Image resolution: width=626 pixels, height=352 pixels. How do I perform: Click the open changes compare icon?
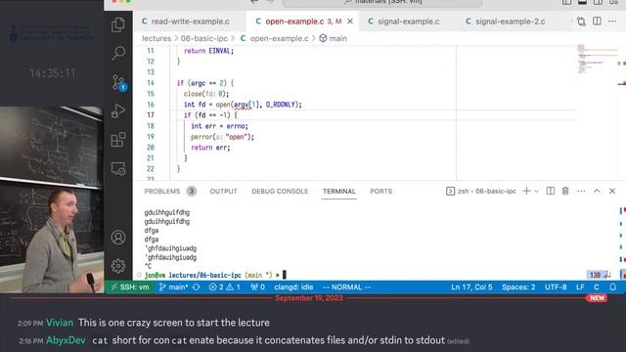click(x=581, y=22)
